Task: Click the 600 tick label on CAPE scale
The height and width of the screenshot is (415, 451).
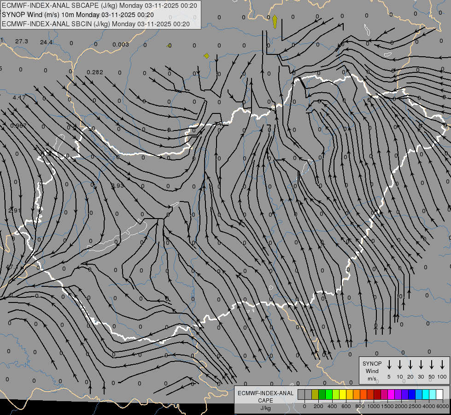Action: point(346,406)
